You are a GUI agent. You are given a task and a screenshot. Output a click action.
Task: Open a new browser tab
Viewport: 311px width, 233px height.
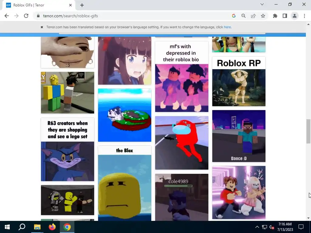(82, 5)
